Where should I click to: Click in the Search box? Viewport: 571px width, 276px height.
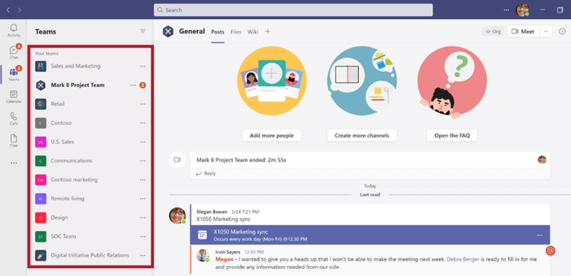coord(293,10)
